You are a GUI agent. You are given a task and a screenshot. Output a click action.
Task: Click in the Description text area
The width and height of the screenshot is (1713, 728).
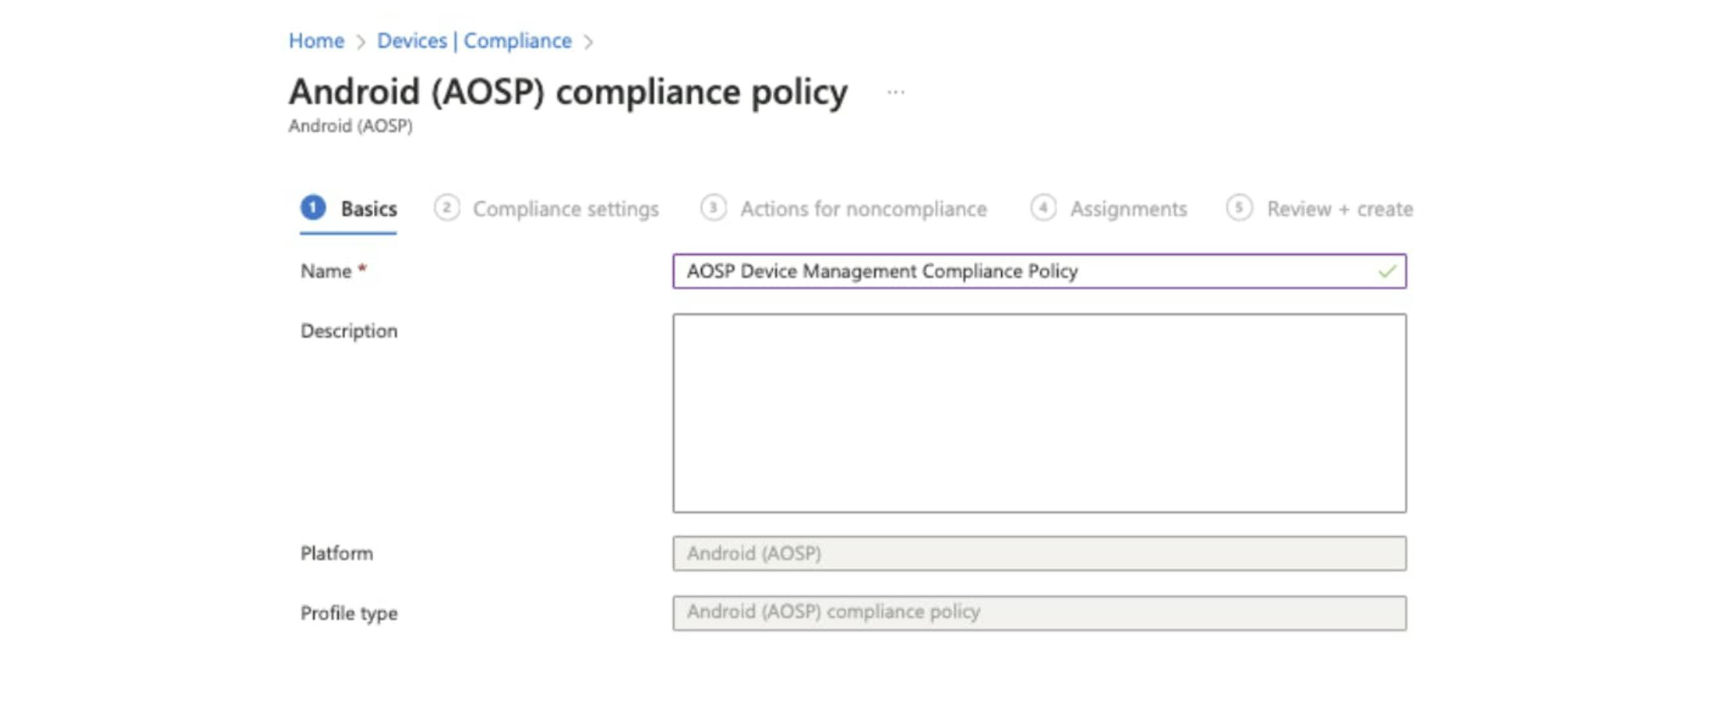coord(1039,413)
